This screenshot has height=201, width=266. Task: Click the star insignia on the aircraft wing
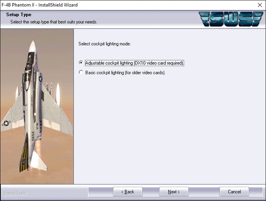(6, 123)
